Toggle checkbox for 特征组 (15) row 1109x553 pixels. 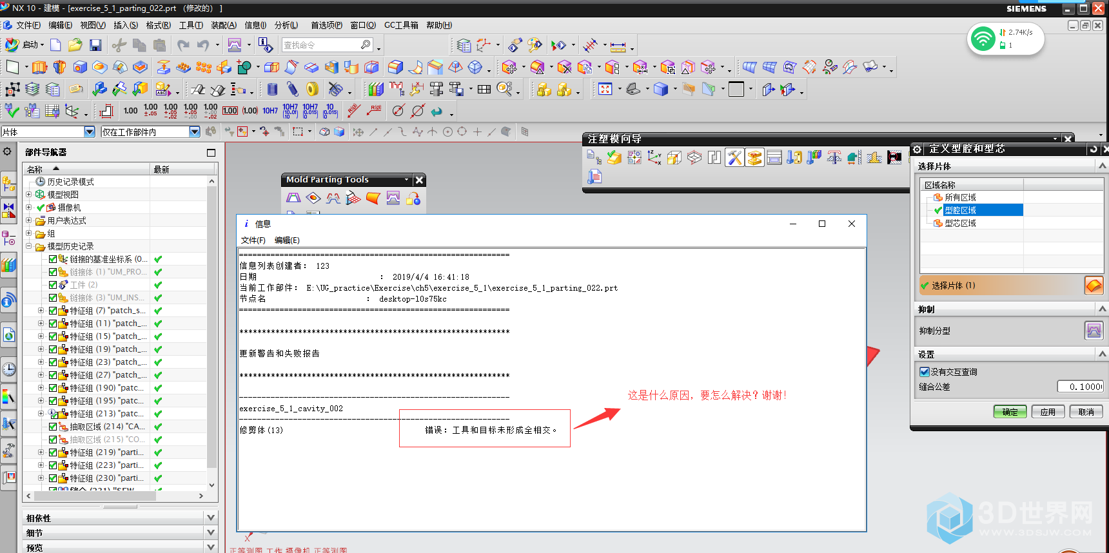[53, 336]
